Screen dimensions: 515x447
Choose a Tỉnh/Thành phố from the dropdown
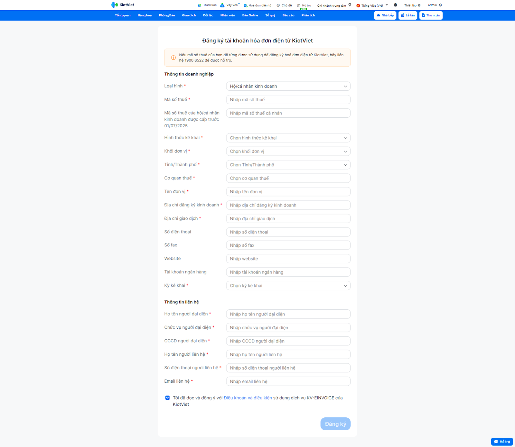288,165
